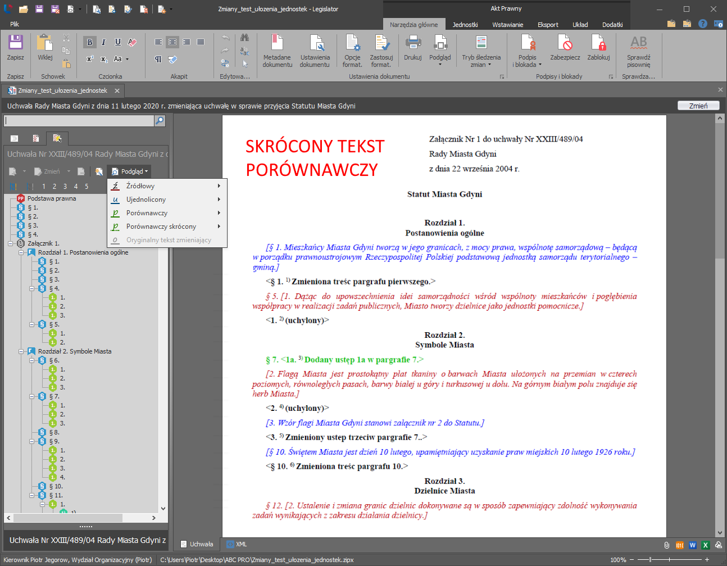Click the open folder icon in title bar

click(23, 9)
